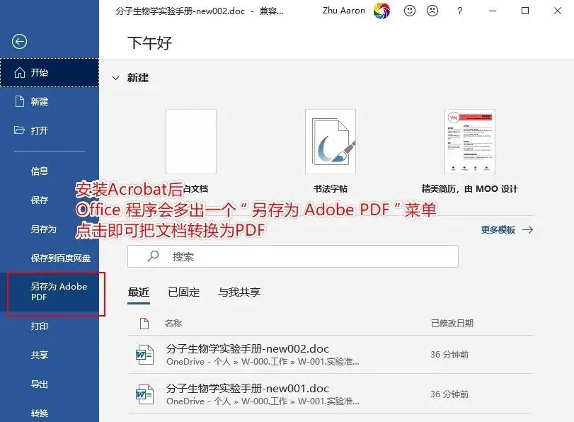
Task: Switch to the 与我共享 tab
Action: [239, 292]
